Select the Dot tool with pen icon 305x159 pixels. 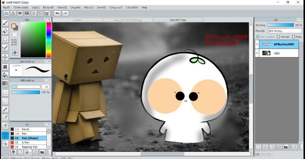5,47
